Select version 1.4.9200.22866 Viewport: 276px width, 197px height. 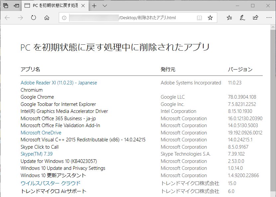tap(243, 175)
